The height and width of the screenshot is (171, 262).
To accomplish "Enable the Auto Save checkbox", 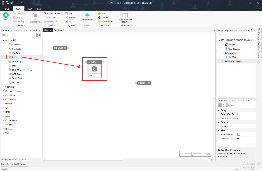I will click(45, 17).
